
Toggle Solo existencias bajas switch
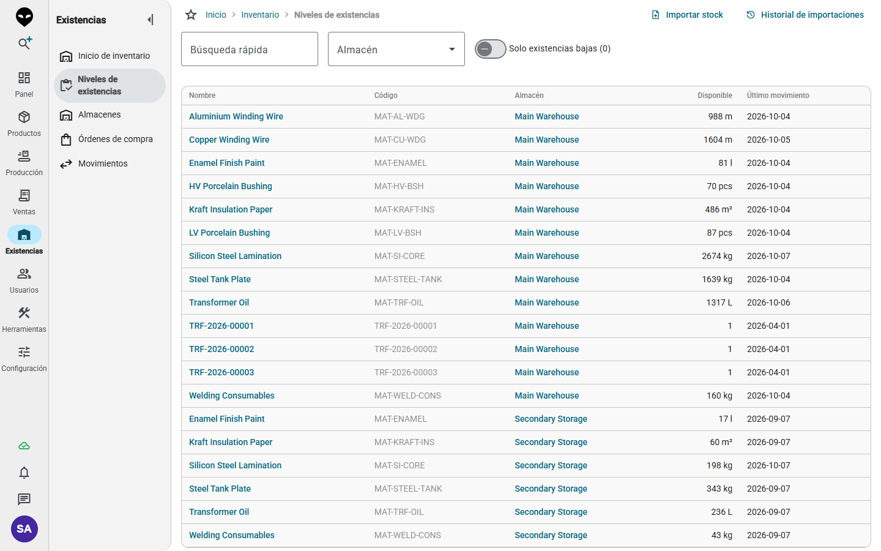[x=491, y=49]
